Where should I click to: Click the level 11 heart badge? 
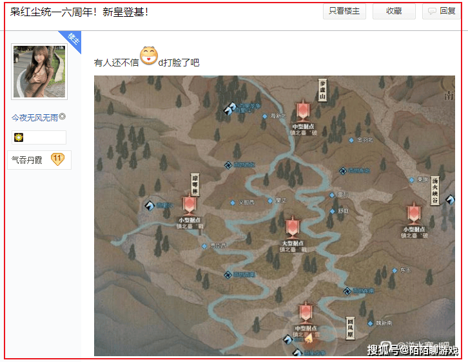coord(57,159)
